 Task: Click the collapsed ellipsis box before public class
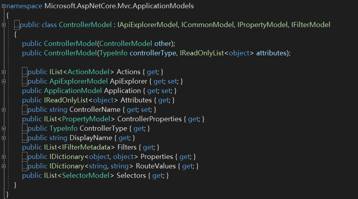17,25
